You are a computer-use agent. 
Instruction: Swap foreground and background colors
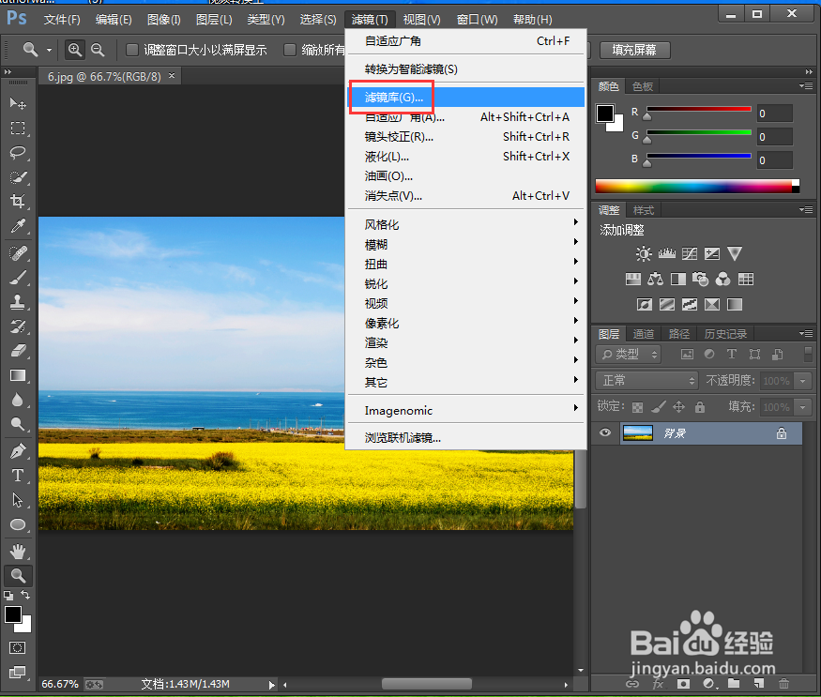tap(25, 595)
